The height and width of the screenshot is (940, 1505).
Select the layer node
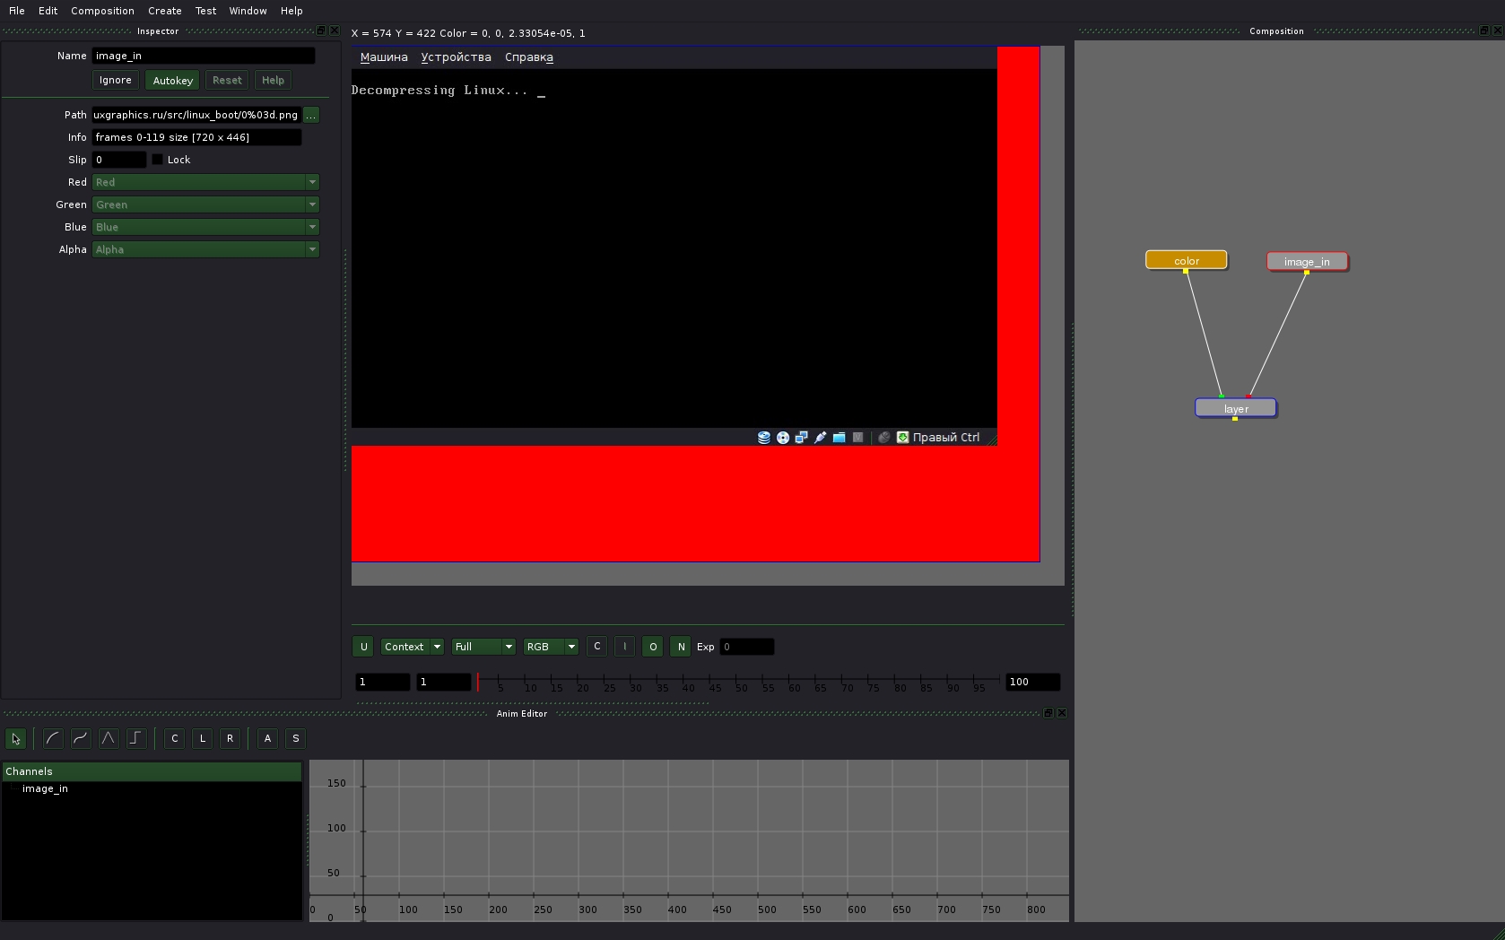pos(1236,408)
